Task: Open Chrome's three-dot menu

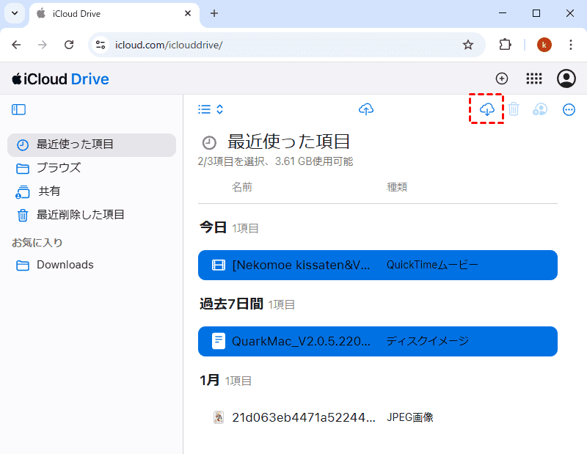Action: coord(570,45)
